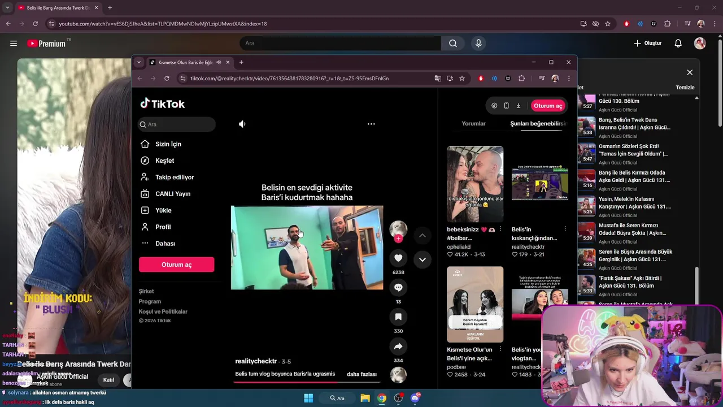
Task: Open Belis'in kıskançlığından recommended thumbnail
Action: pyautogui.click(x=539, y=184)
